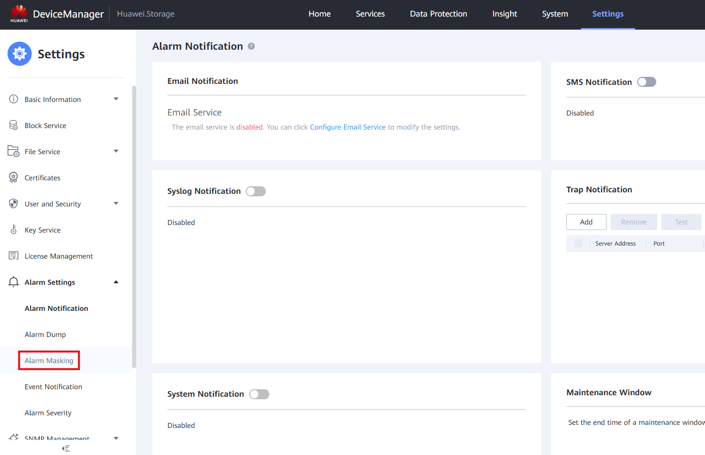
Task: Enable the SMS Notification toggle
Action: [647, 82]
